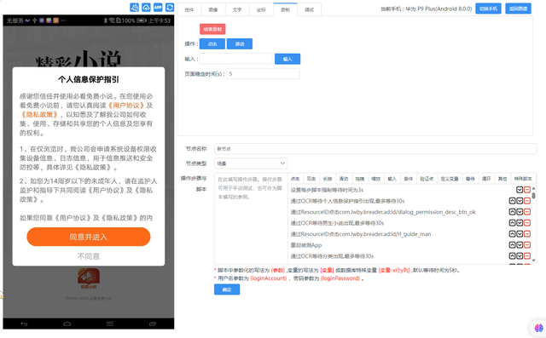This screenshot has height=338, width=546.
Task: Move down the rl_guide_man step
Action: point(520,234)
